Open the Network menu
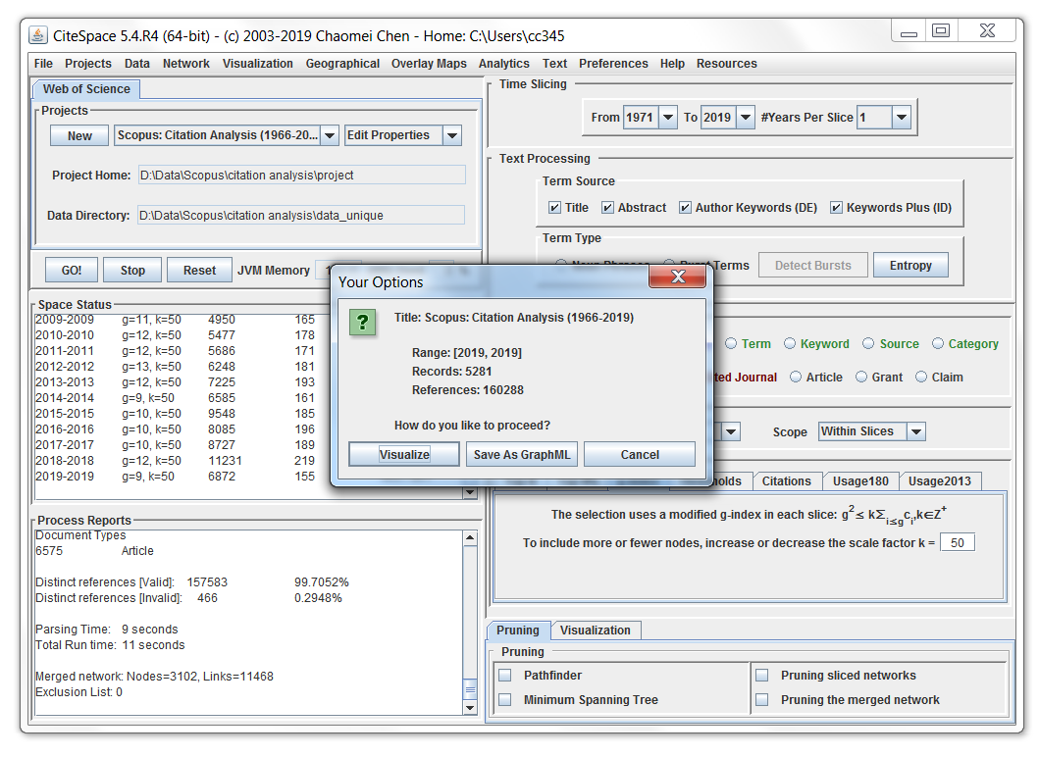 point(186,64)
